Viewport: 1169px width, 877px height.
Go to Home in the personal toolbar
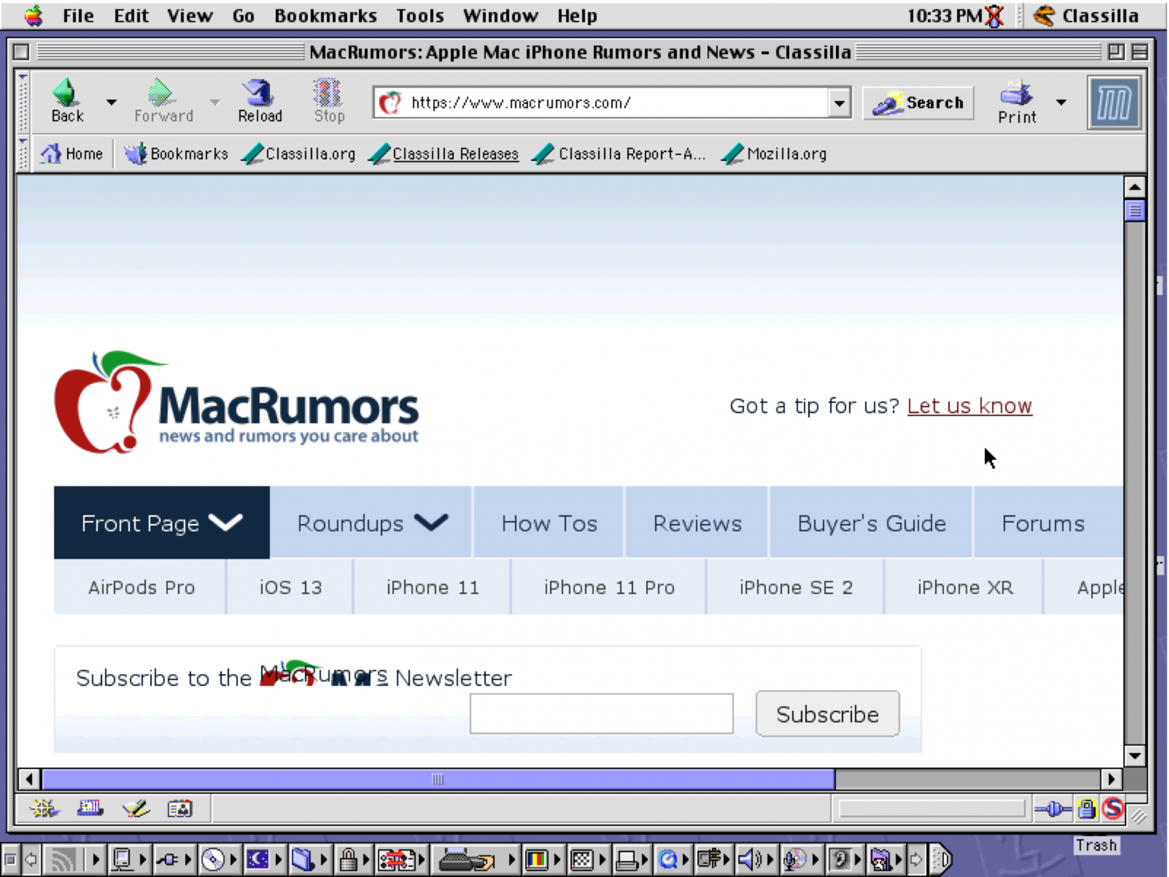tap(71, 154)
